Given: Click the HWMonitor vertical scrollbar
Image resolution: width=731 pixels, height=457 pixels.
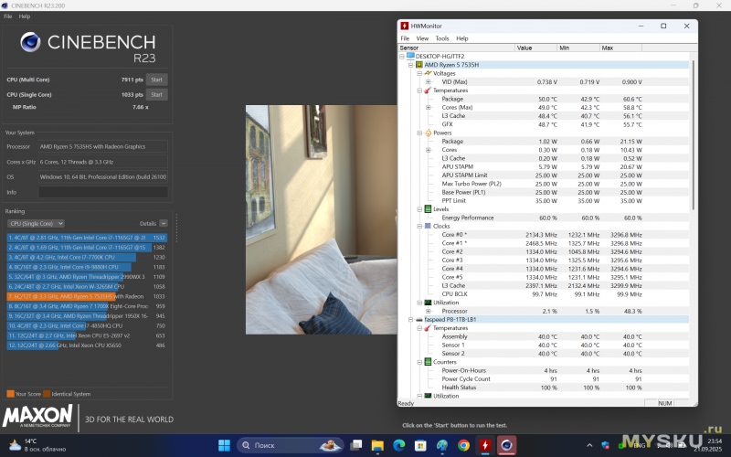Looking at the screenshot, I should pos(693,135).
